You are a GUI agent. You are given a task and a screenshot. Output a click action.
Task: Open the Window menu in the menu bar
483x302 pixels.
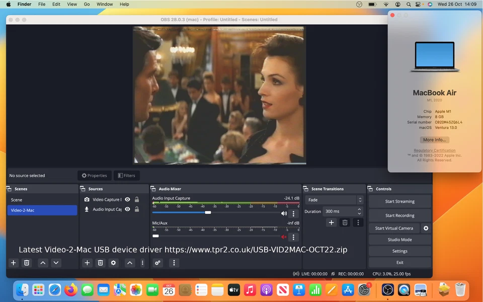[104, 4]
